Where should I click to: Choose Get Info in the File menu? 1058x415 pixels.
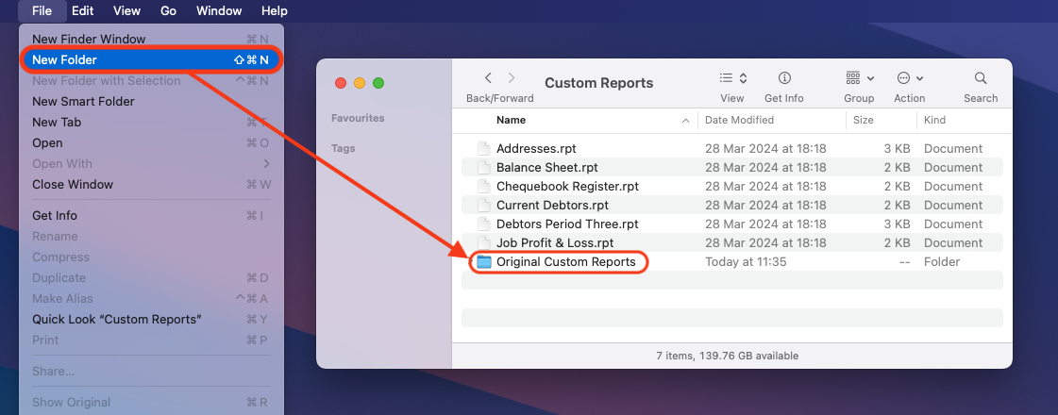coord(151,216)
